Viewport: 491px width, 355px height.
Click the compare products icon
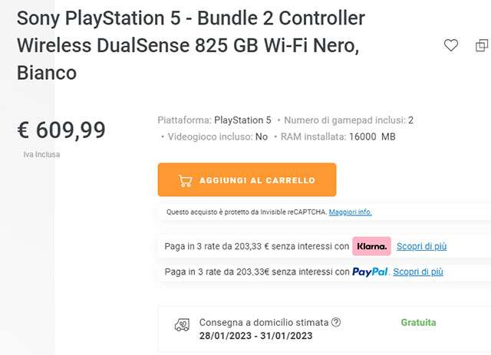(x=482, y=46)
